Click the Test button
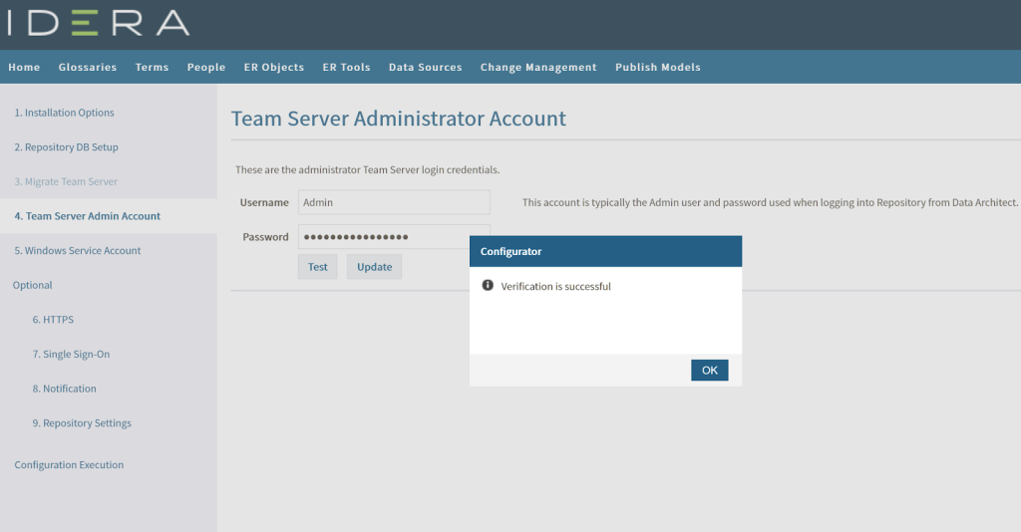Image resolution: width=1021 pixels, height=532 pixels. [318, 267]
